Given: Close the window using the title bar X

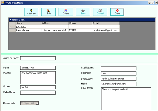Looking at the screenshot, I should (156, 3).
